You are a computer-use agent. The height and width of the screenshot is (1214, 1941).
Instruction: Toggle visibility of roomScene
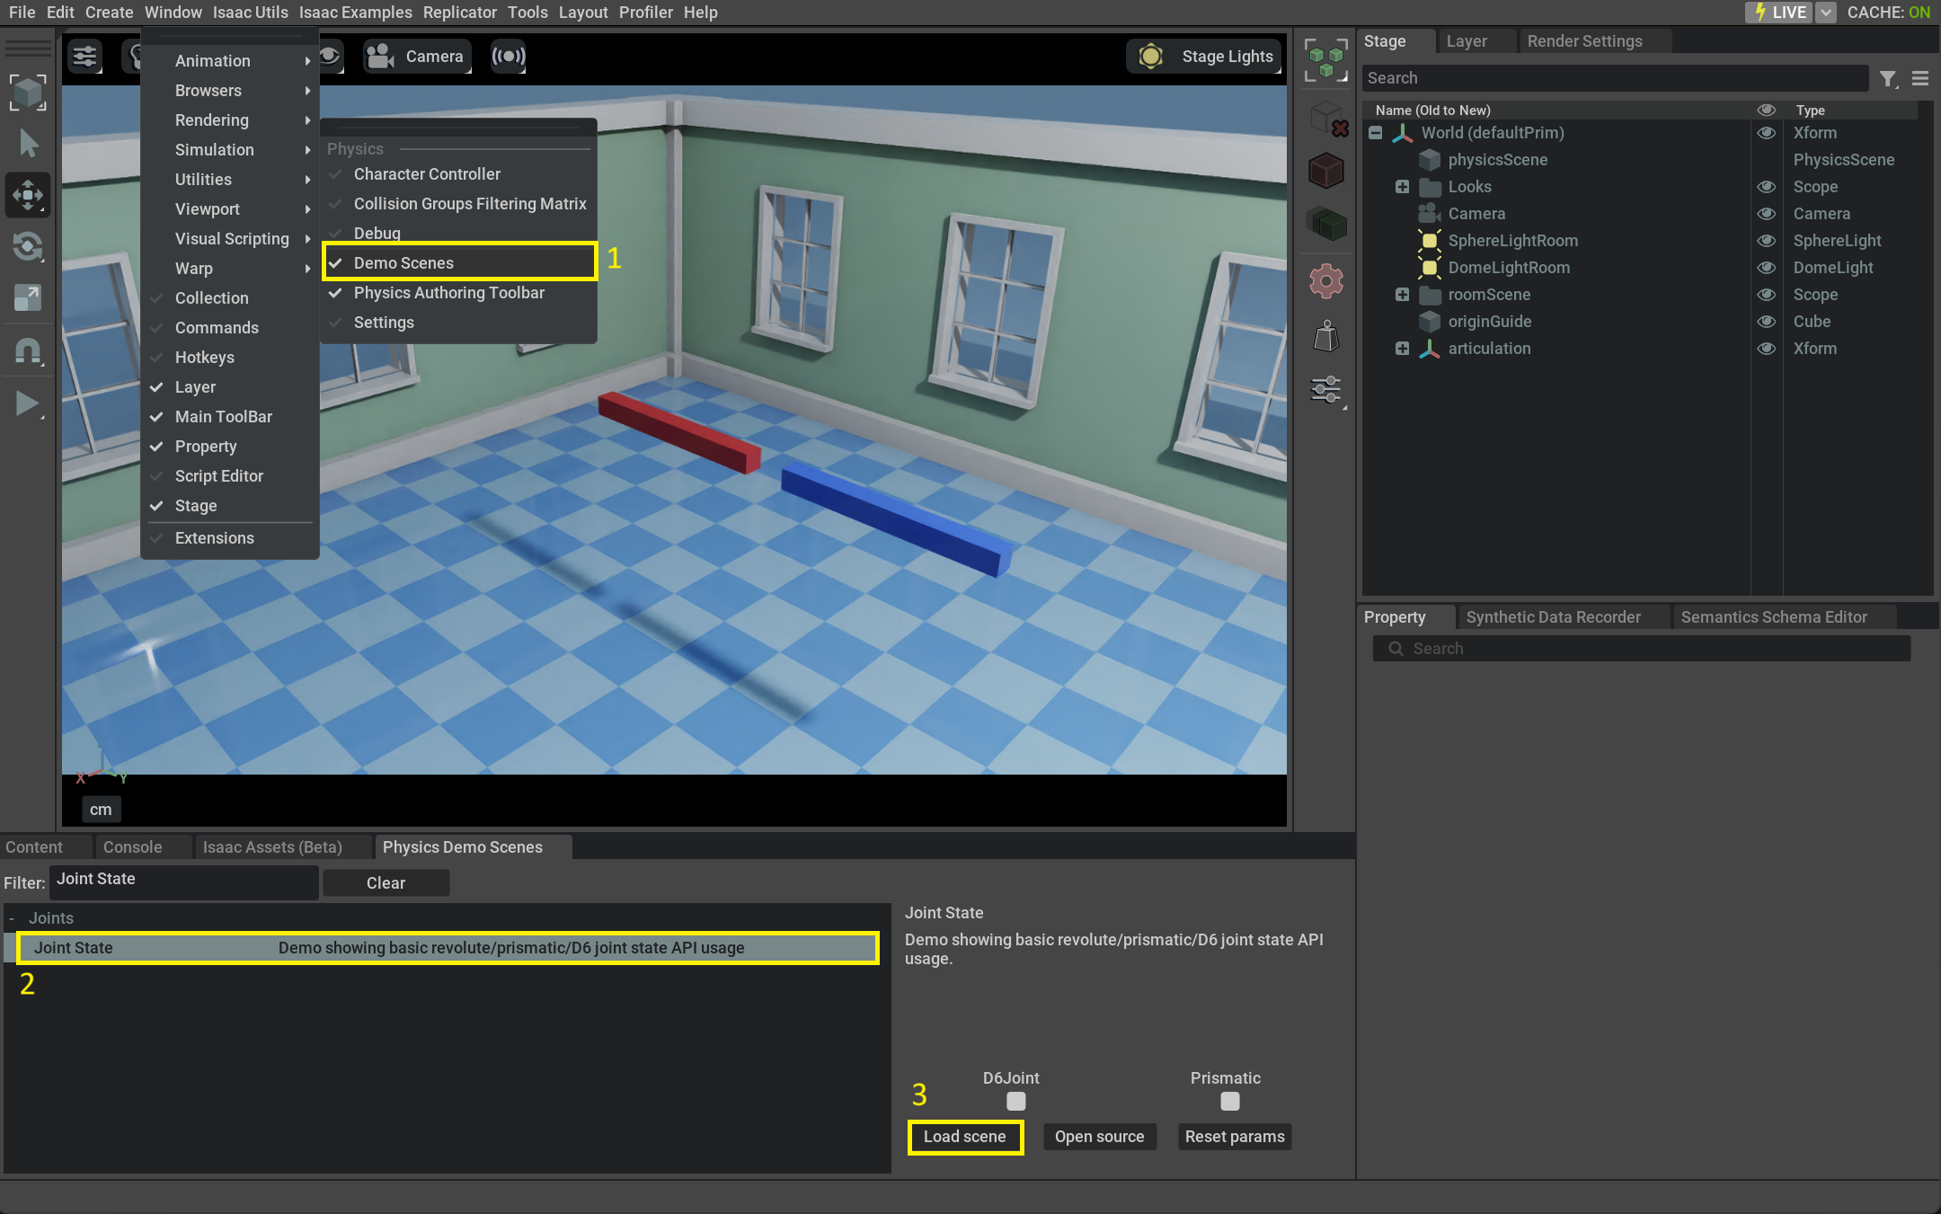click(1766, 295)
